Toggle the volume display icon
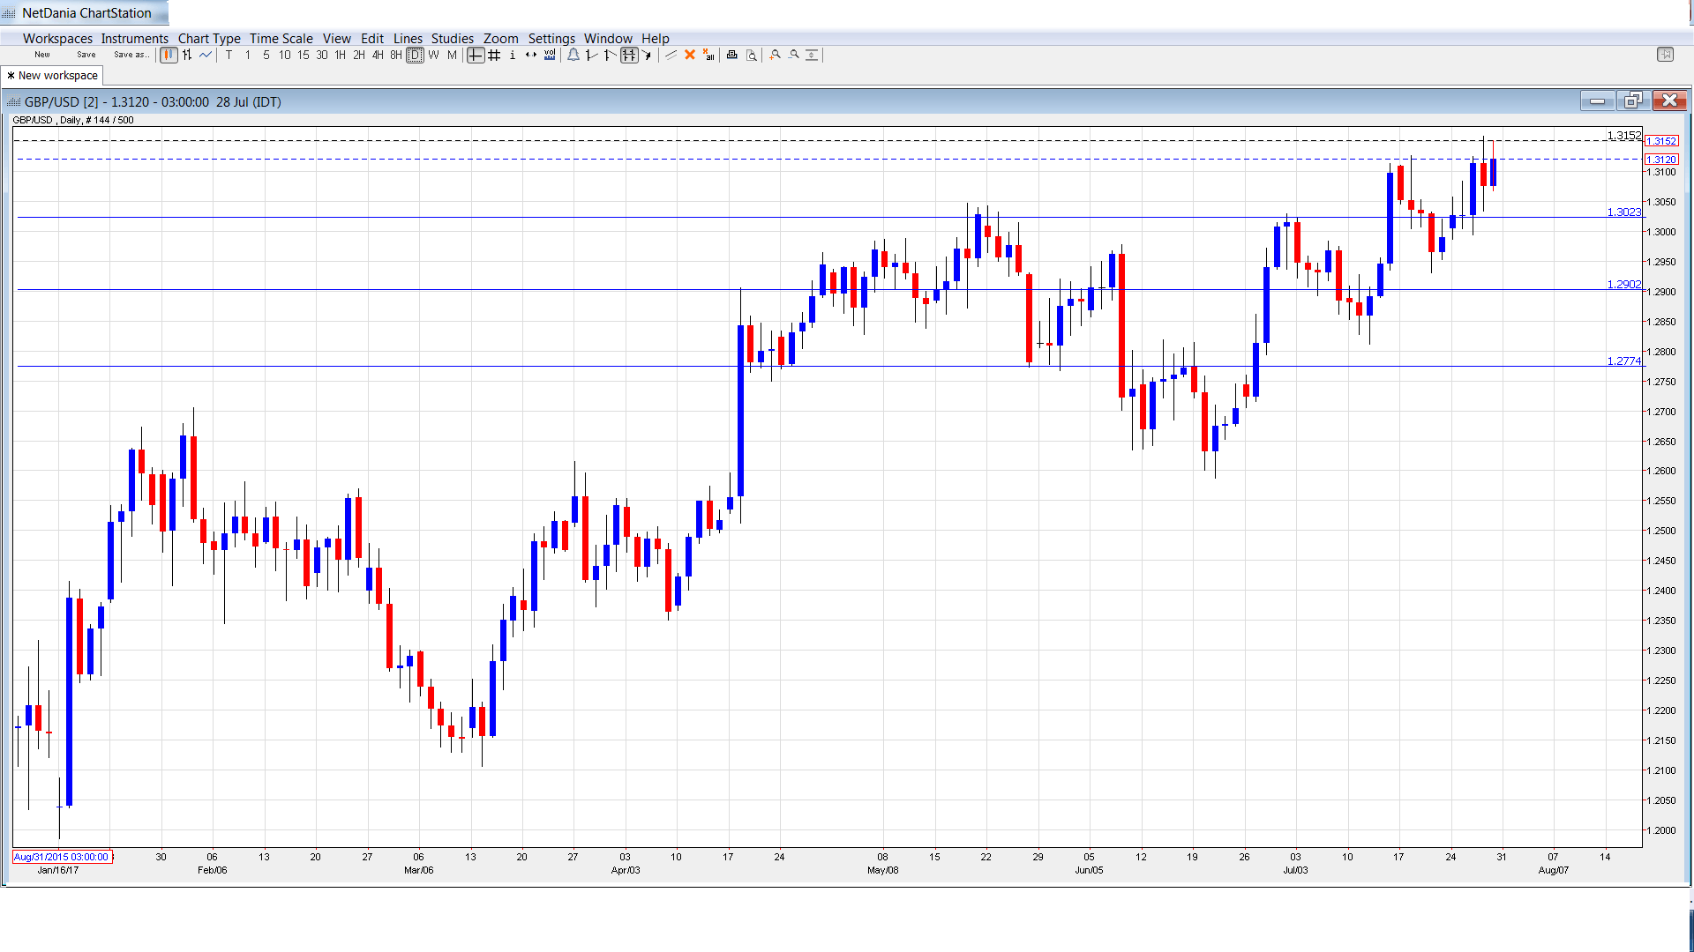 point(550,55)
